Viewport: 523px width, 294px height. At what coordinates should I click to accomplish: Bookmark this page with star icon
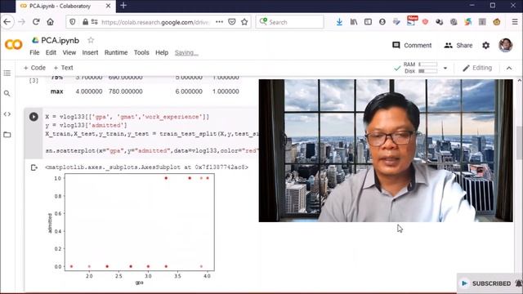pyautogui.click(x=244, y=22)
